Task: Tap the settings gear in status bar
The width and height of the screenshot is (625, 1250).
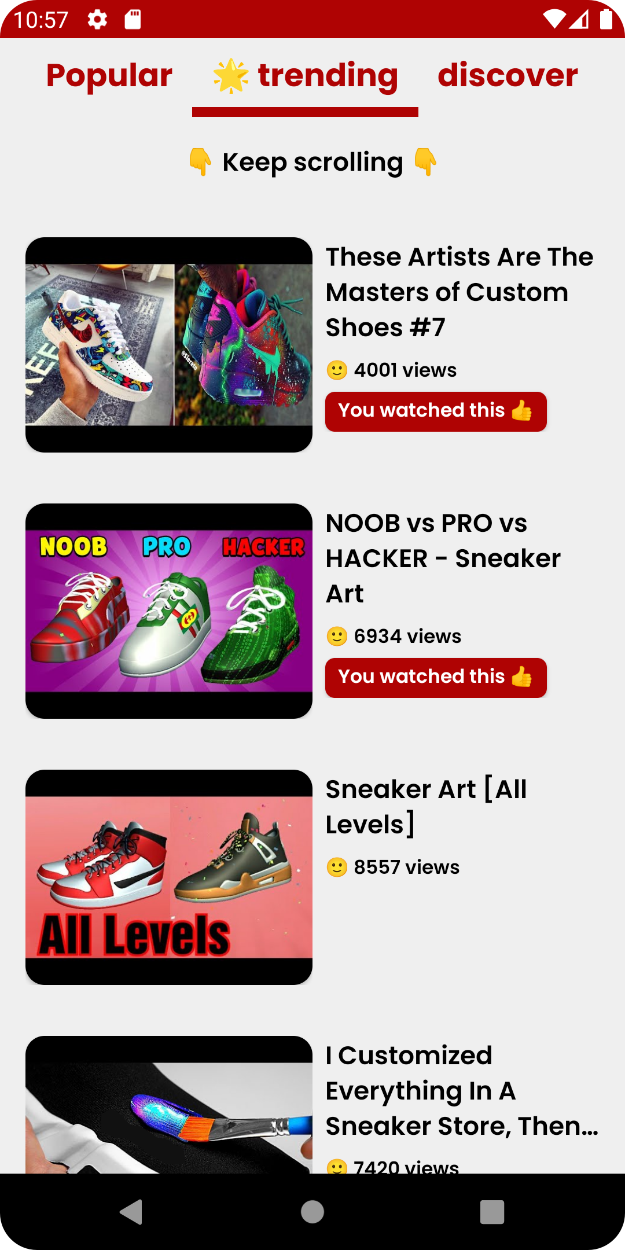Action: coord(97,20)
